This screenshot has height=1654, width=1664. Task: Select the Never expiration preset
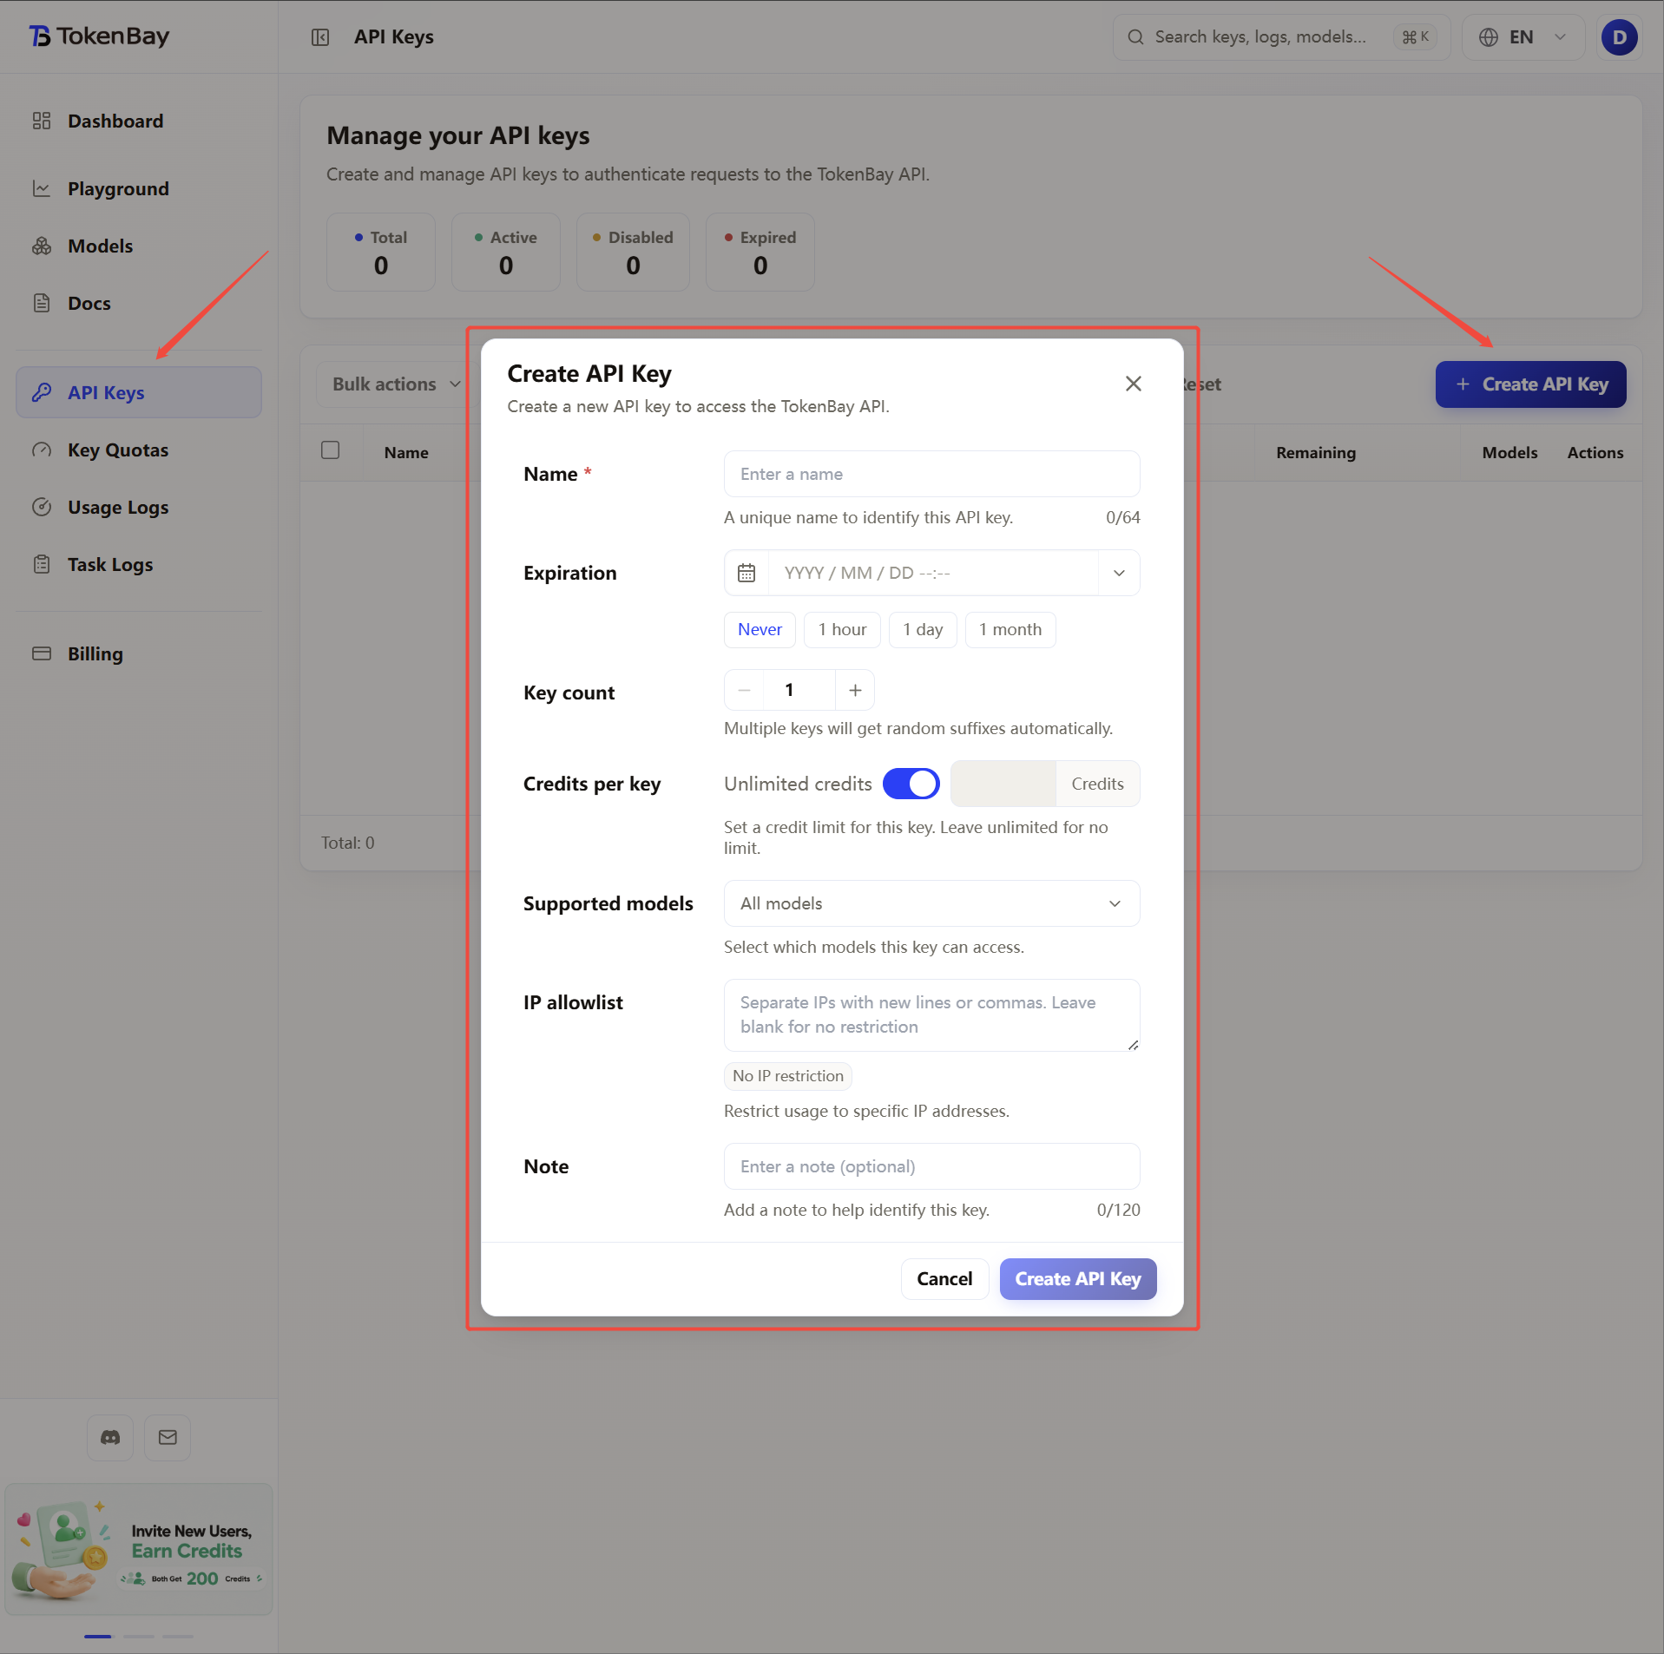[760, 629]
